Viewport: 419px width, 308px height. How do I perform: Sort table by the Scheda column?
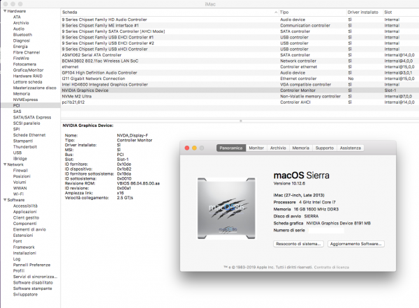[x=170, y=13]
